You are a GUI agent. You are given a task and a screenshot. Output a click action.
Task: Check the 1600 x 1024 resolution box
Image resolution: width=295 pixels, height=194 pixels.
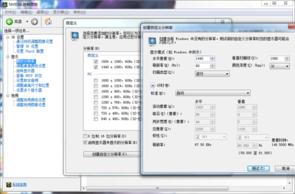[96, 86]
